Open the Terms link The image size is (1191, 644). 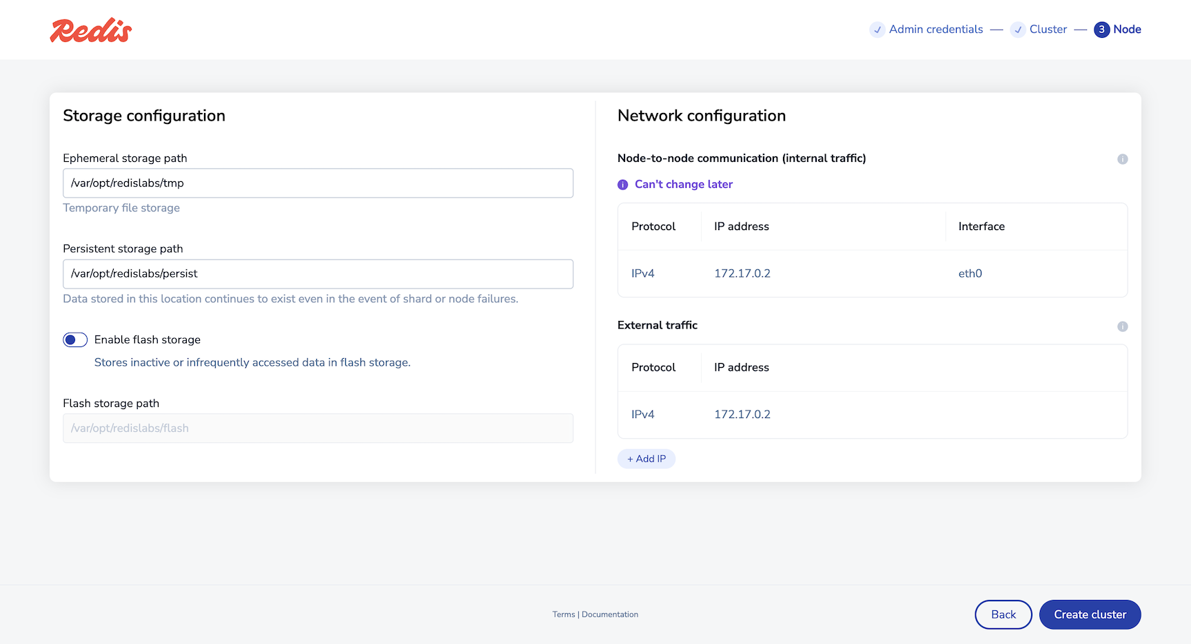pos(563,614)
